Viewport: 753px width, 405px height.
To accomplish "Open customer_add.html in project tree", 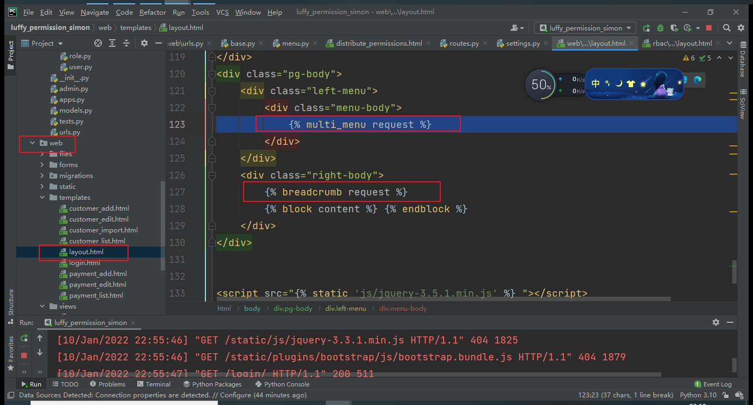I will [x=99, y=208].
